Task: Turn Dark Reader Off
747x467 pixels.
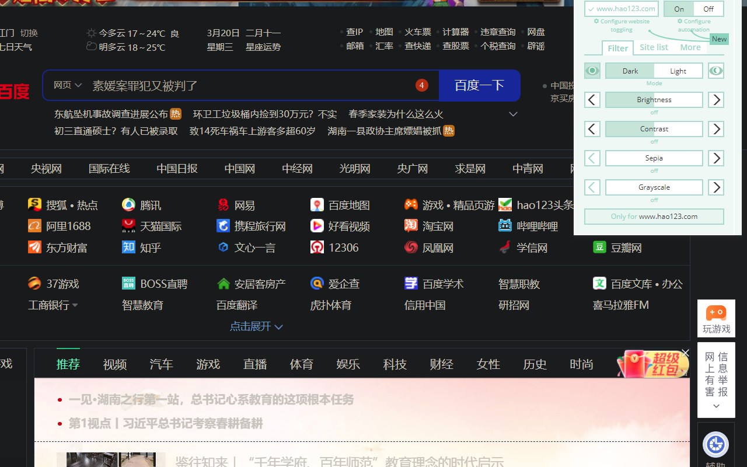Action: 708,9
